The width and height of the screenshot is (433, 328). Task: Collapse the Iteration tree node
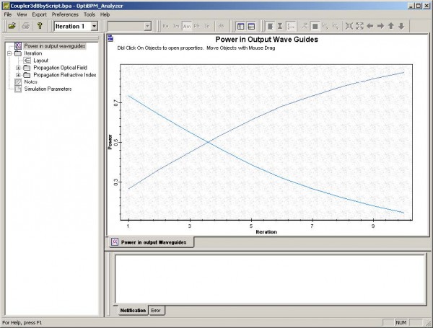pos(9,53)
